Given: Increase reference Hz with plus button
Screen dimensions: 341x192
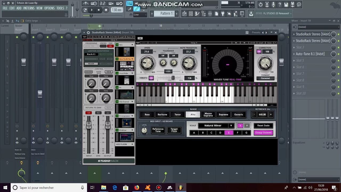Looking at the screenshot, I should 271,115.
